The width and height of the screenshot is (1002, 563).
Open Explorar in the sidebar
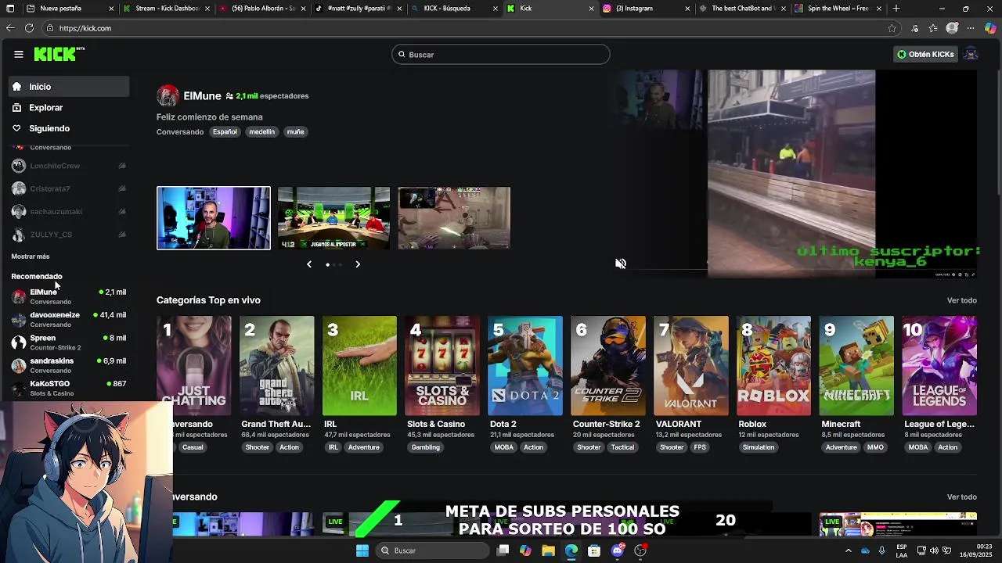[x=69, y=108]
